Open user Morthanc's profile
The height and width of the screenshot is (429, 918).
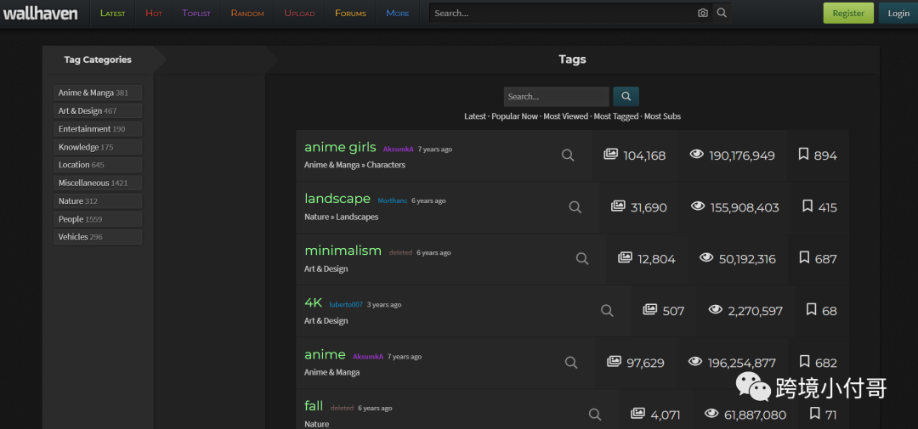point(392,200)
